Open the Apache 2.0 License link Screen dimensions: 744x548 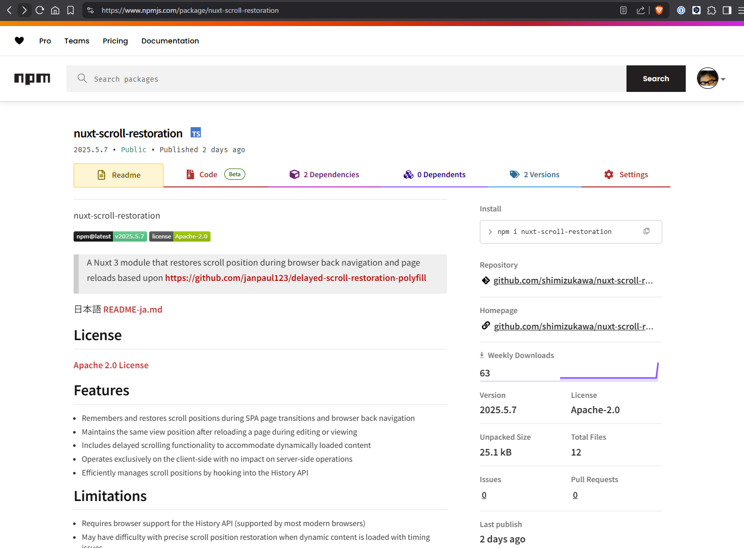[x=111, y=365]
